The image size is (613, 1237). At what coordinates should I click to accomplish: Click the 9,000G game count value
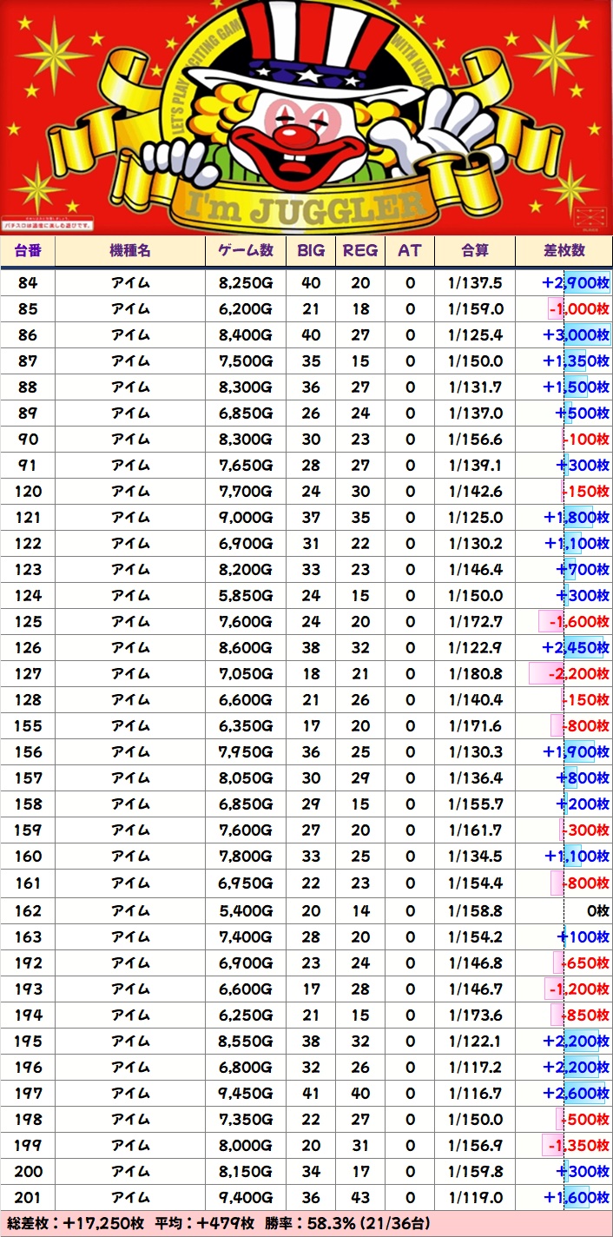click(x=247, y=518)
